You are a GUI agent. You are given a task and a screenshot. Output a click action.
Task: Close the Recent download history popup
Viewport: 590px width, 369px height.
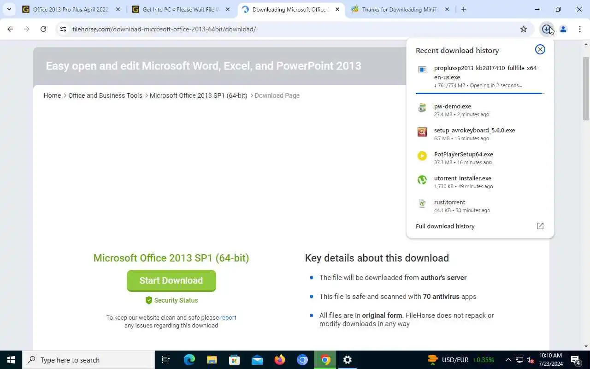pos(540,49)
